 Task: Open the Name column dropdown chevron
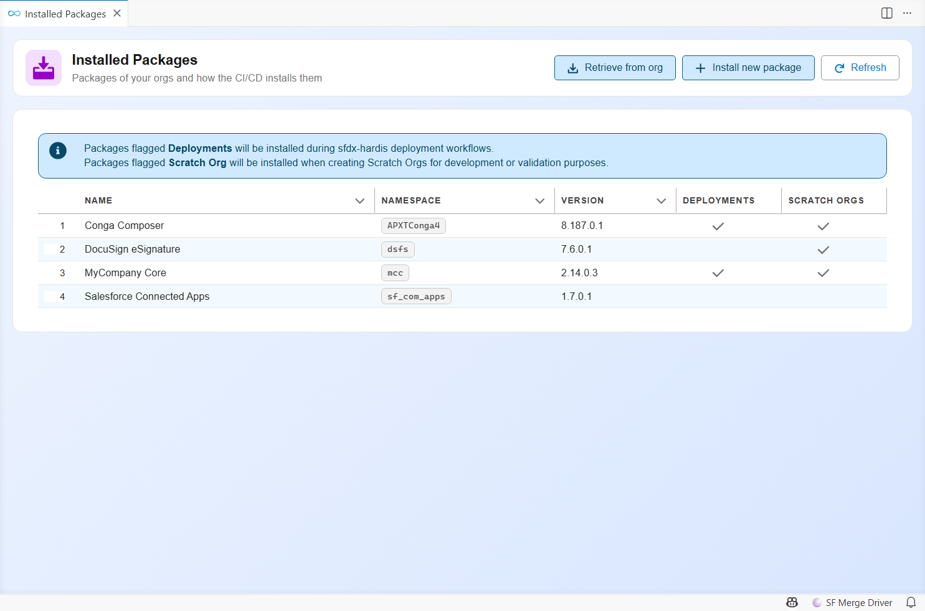coord(359,201)
